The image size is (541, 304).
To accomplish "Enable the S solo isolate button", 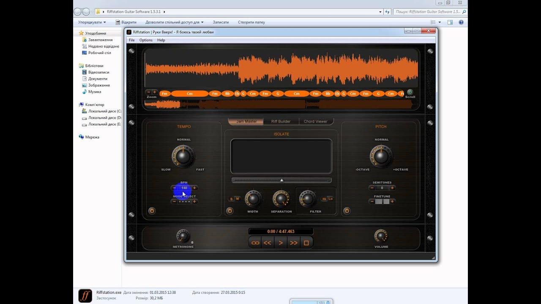I will 232,199.
